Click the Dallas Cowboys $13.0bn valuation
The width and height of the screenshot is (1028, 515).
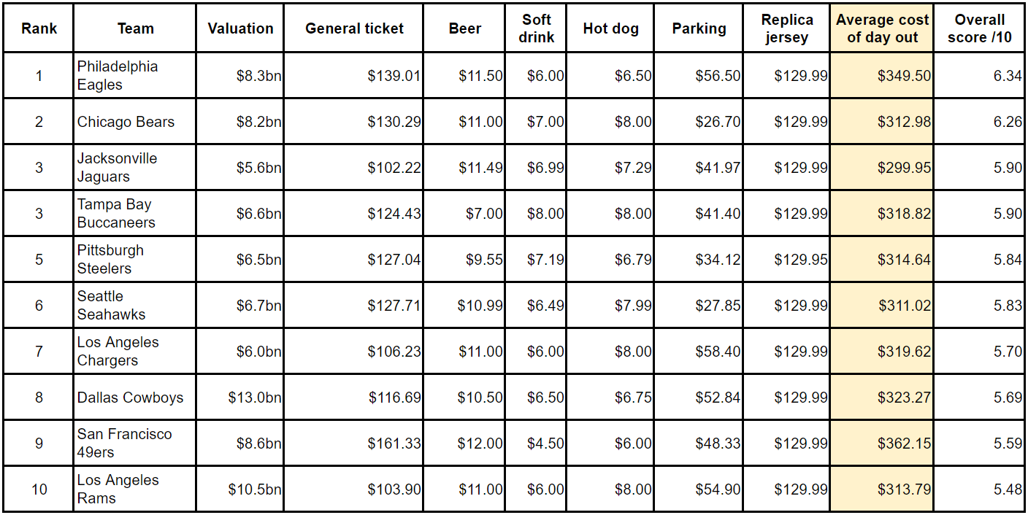pyautogui.click(x=255, y=398)
